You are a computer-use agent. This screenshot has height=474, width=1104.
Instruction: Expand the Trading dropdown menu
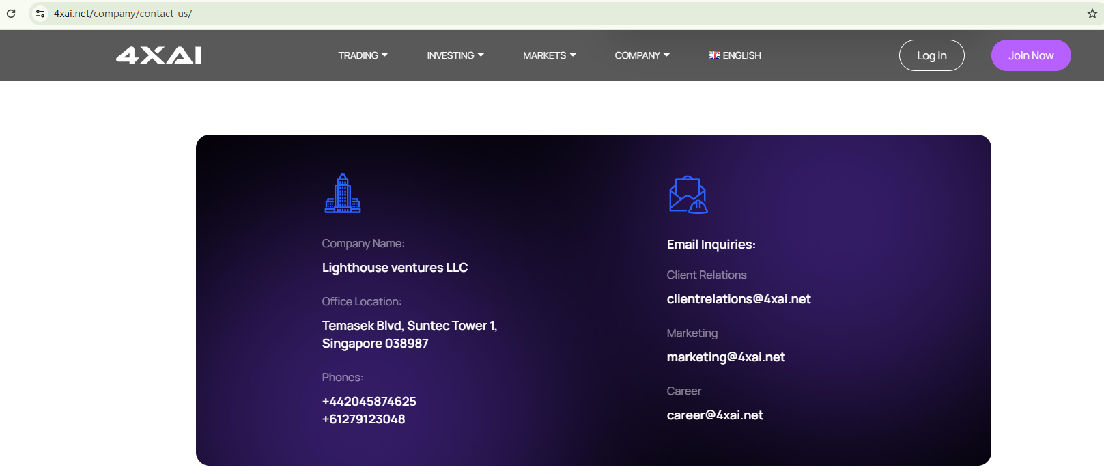[363, 55]
